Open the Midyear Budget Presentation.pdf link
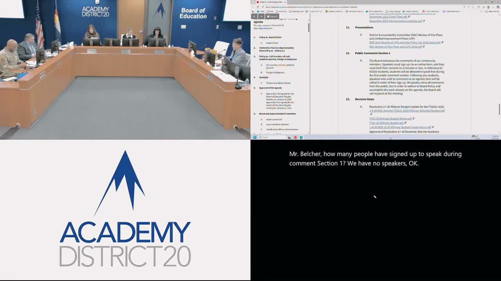The image size is (501, 281). click(x=400, y=127)
